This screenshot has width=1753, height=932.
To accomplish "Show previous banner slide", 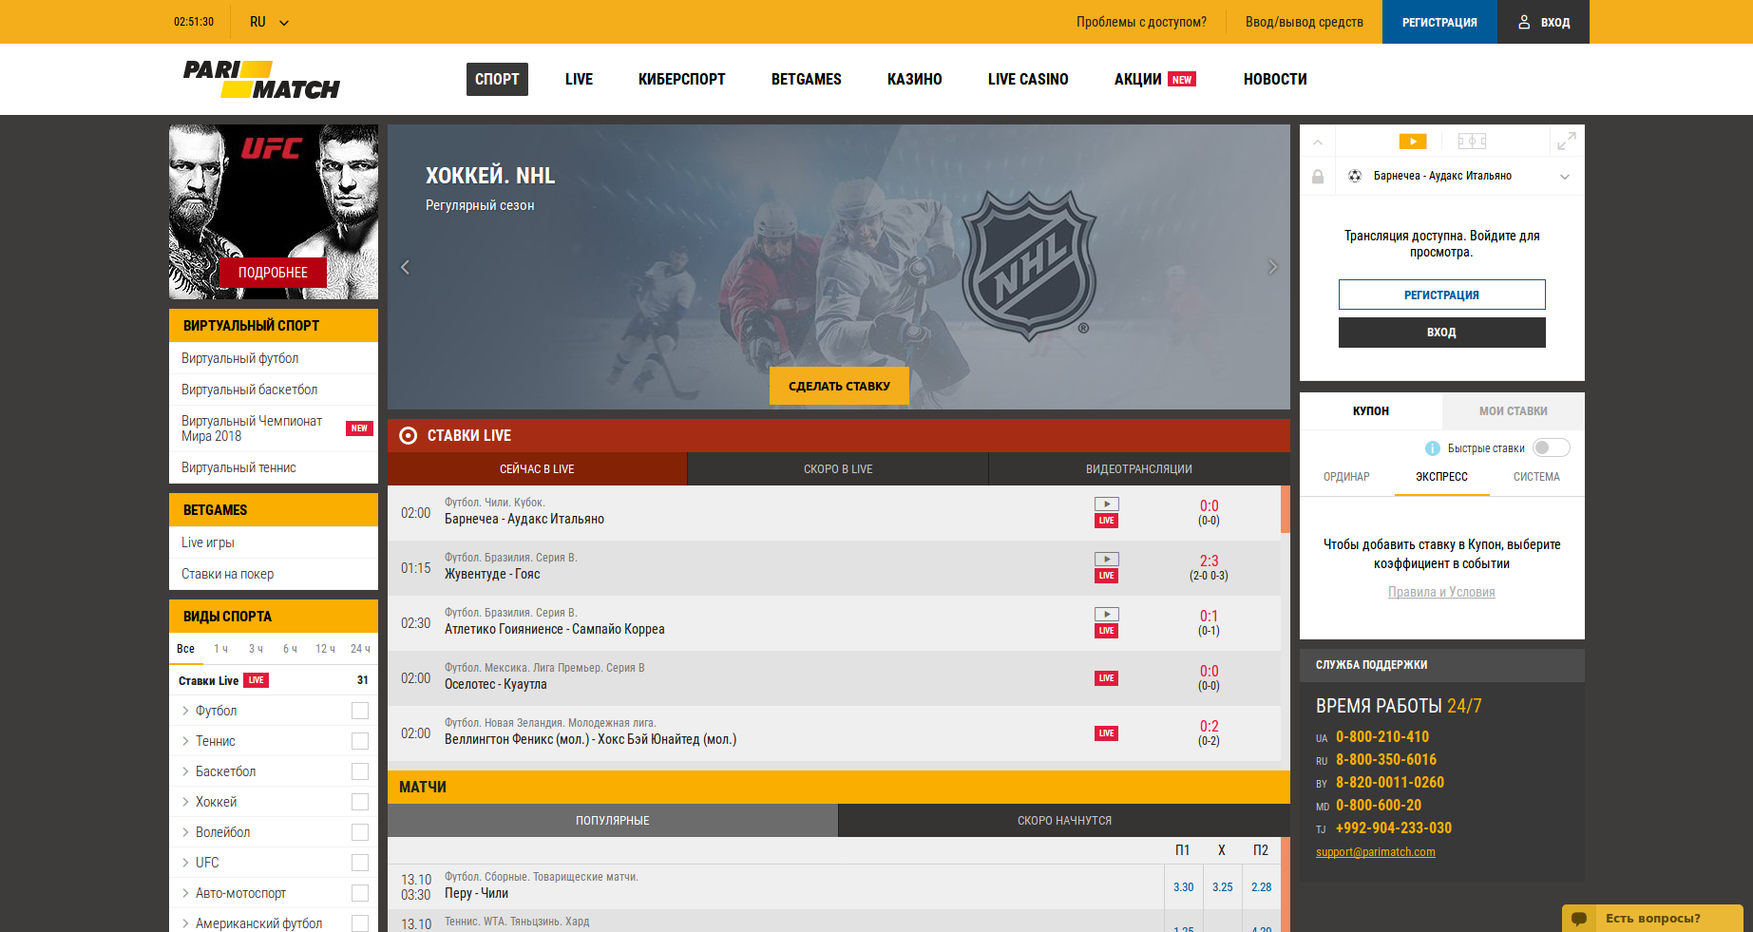I will [x=405, y=267].
